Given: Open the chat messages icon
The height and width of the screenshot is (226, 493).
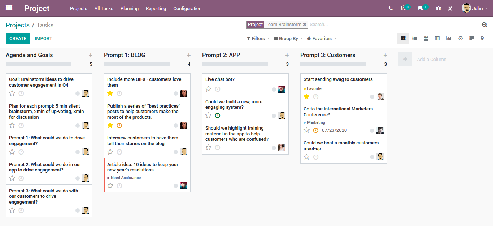Looking at the screenshot, I should 420,8.
